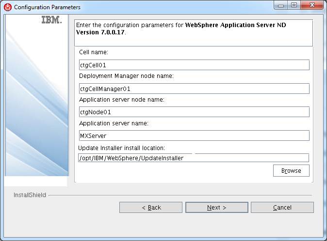Click the red installer icon in title bar

8,7
